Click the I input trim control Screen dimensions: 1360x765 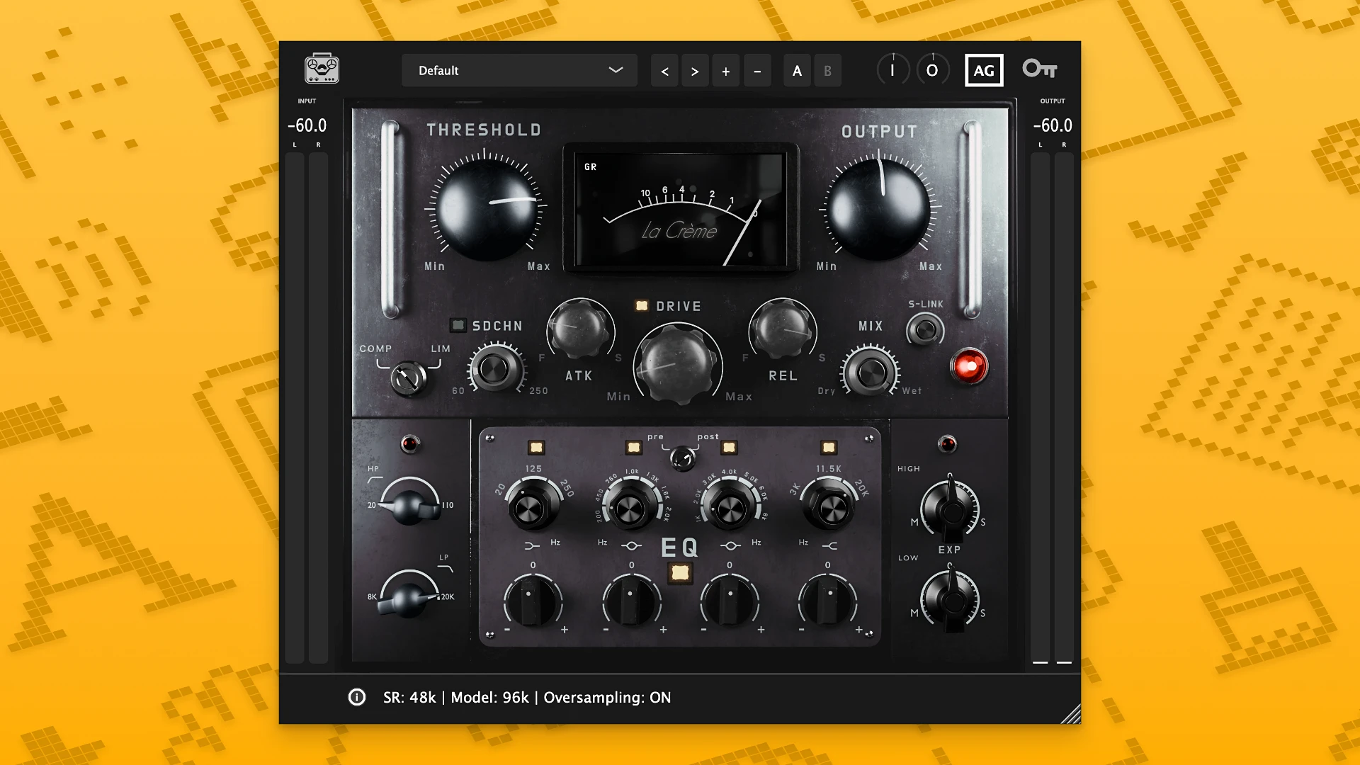[x=892, y=69]
